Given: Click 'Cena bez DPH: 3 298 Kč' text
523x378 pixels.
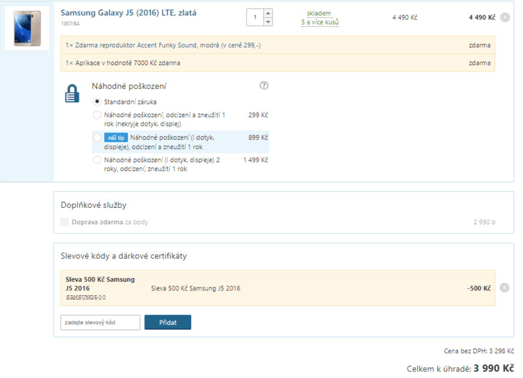Looking at the screenshot, I should coord(479,351).
